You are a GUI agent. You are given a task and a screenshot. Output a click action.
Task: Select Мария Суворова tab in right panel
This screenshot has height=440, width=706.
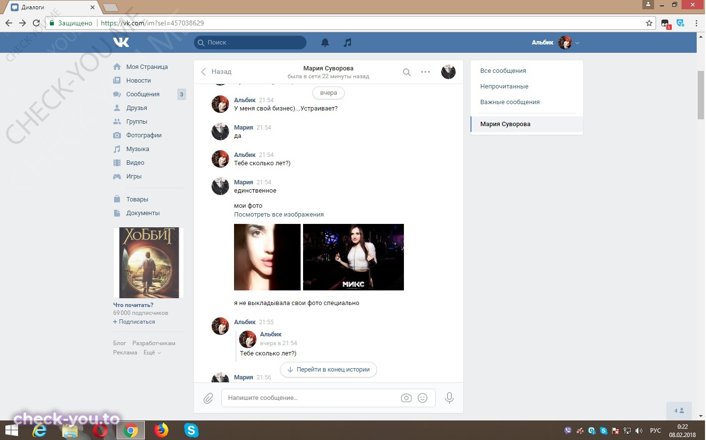[x=527, y=124]
